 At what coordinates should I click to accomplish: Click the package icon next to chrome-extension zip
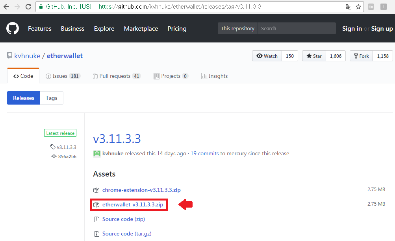coord(96,190)
